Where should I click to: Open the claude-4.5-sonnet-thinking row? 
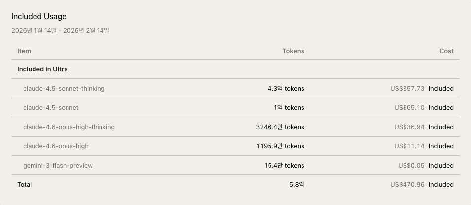coord(64,89)
